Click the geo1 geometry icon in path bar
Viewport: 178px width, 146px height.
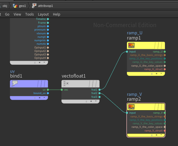point(15,6)
